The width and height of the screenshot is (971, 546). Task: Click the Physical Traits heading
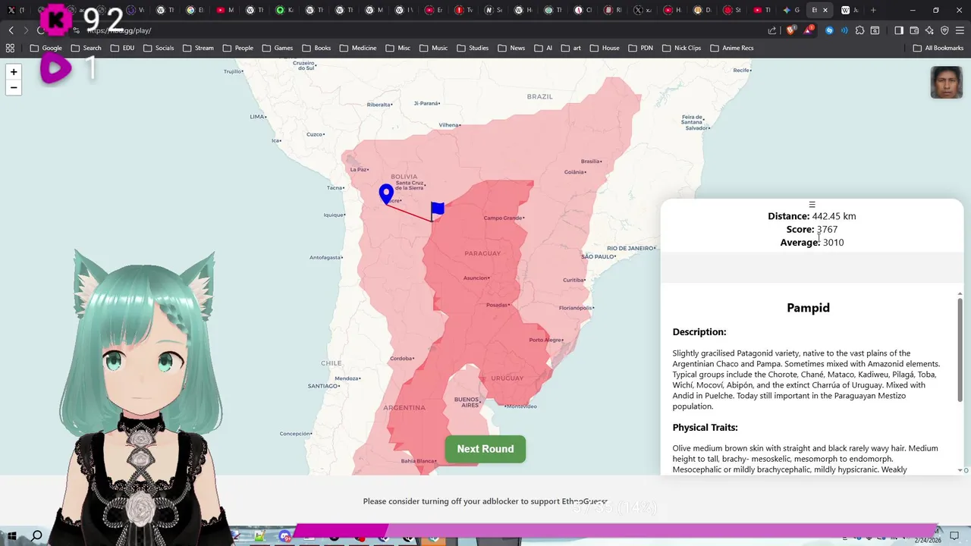click(705, 428)
